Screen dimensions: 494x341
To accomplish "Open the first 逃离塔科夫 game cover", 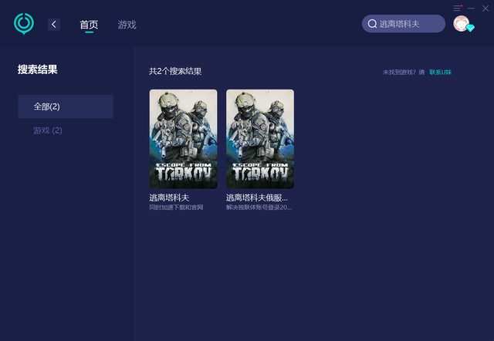I will click(x=184, y=139).
